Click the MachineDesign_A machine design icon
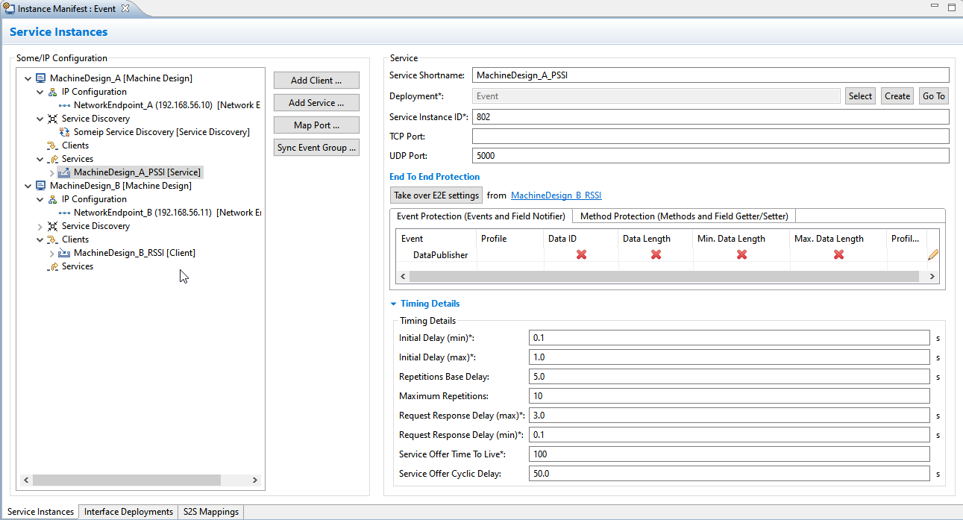Screen dimensions: 963x520 (x=41, y=78)
